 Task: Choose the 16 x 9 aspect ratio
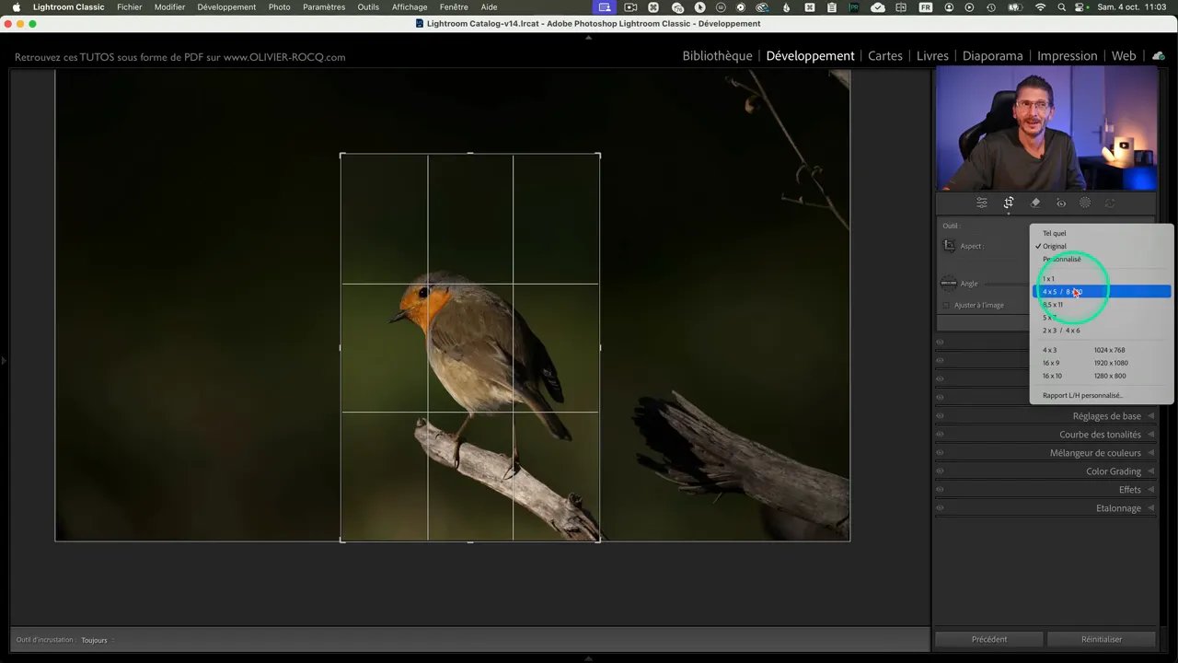(1051, 363)
